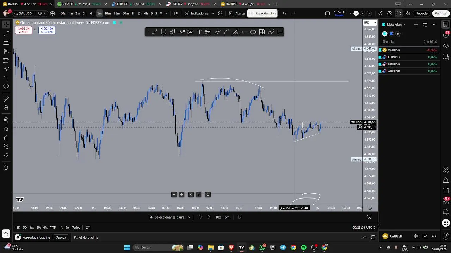
Task: Remove drawings with the trash icon
Action: point(6,167)
